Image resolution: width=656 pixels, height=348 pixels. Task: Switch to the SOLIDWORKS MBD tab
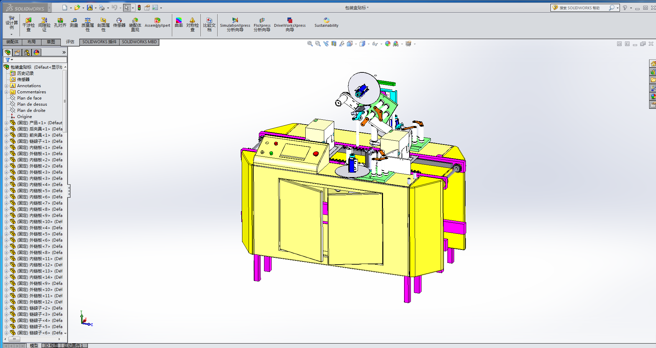click(139, 42)
